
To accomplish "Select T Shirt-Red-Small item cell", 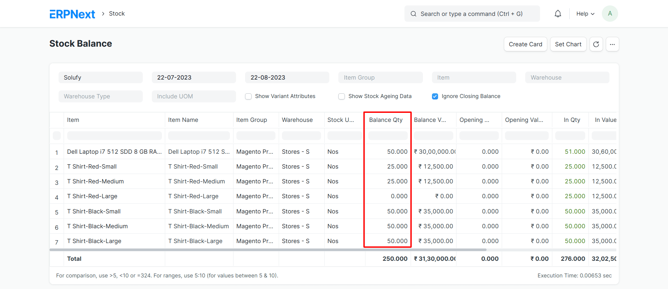I will (x=114, y=167).
